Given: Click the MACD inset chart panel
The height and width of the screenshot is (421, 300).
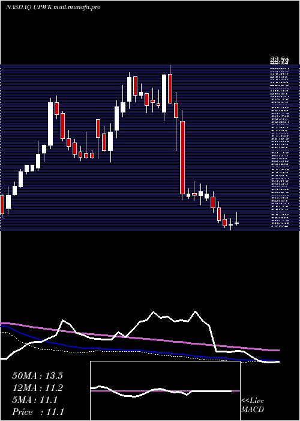Looking at the screenshot, I should click(165, 391).
